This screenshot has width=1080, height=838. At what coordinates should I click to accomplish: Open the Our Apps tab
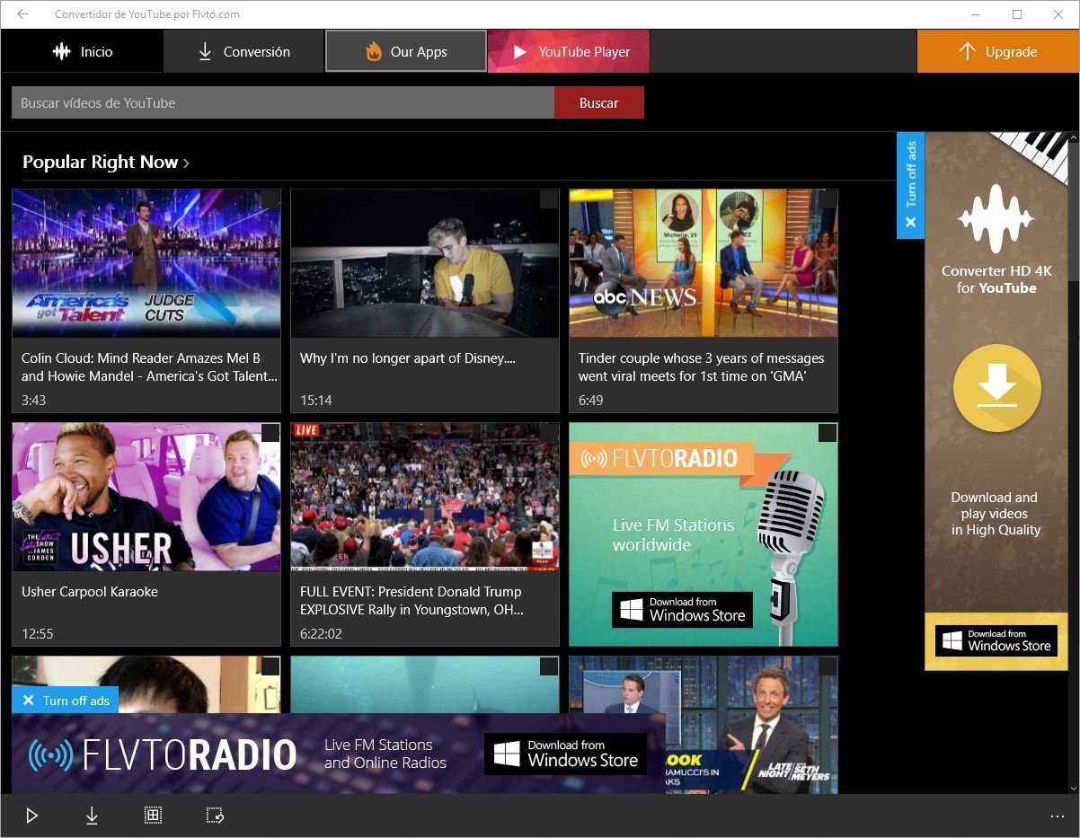[x=406, y=51]
